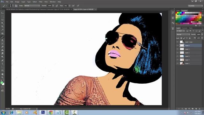Switch to the Paths tab
204x115 pixels.
(191, 28)
